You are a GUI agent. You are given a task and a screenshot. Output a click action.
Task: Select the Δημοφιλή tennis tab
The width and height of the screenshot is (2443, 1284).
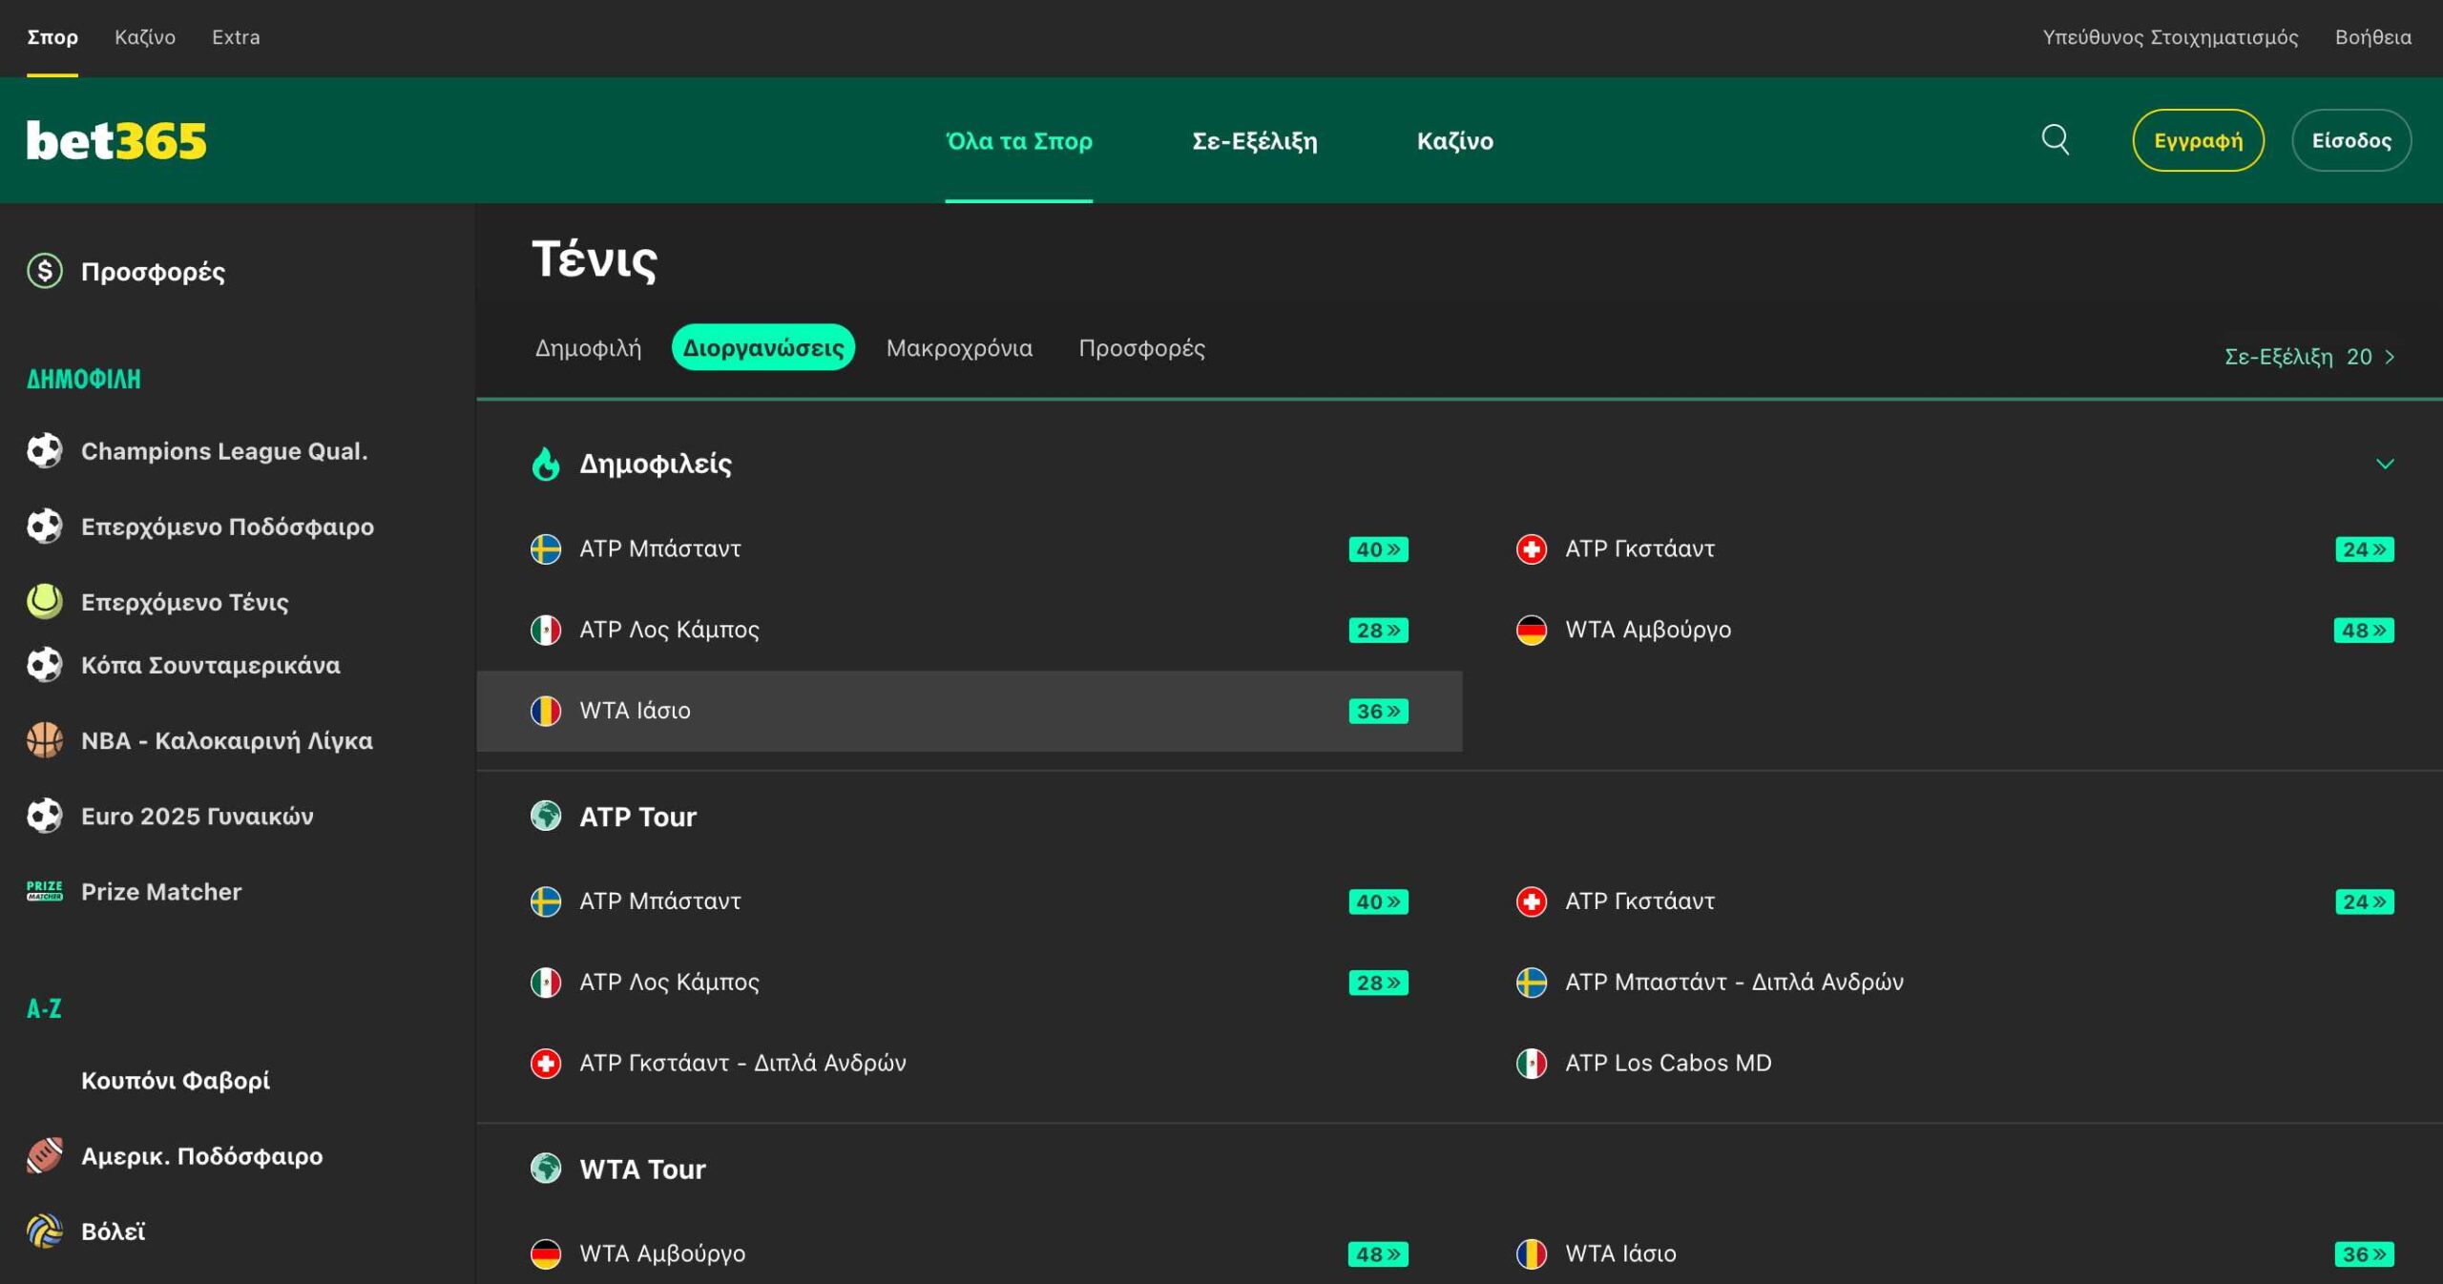pos(588,348)
